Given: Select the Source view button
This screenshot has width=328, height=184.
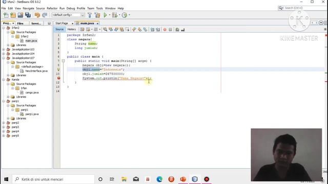Looking at the screenshot, I should [59, 30].
